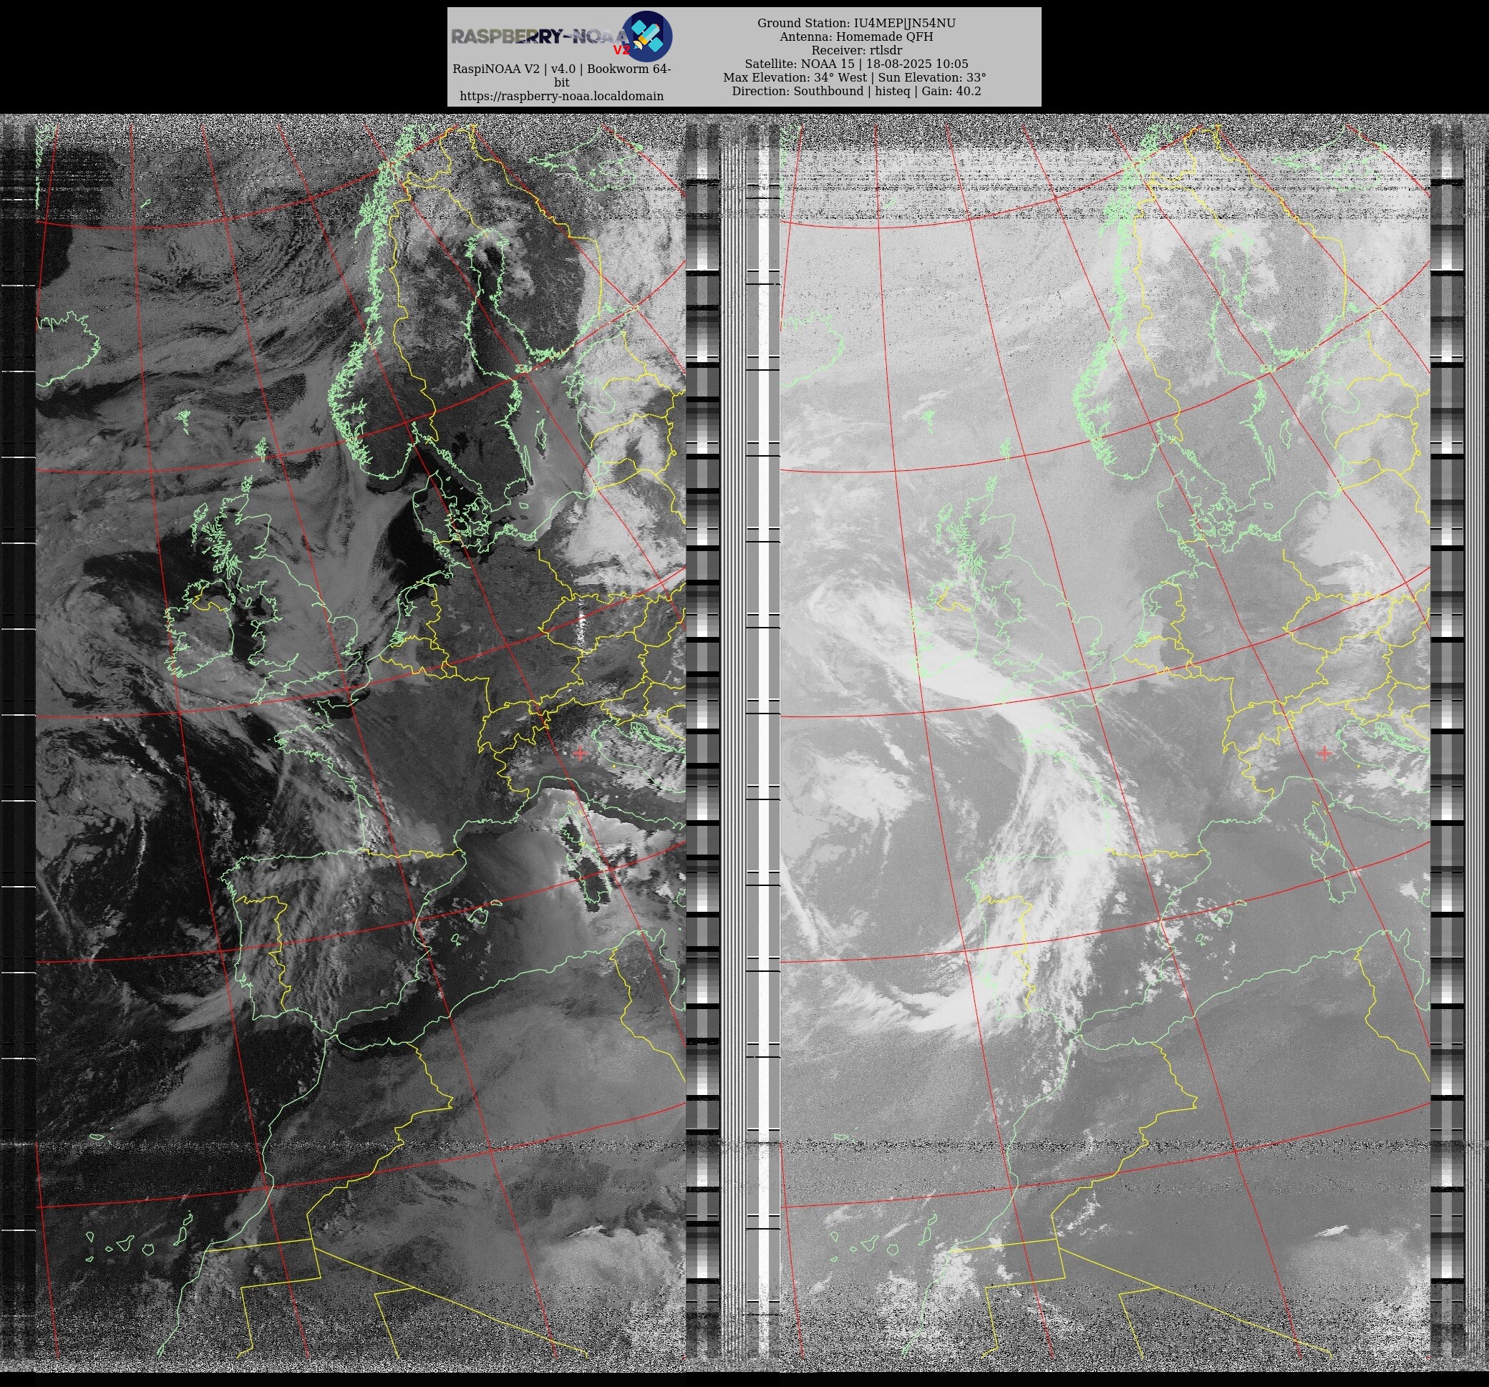This screenshot has height=1387, width=1489.
Task: Select the 'Receiver: rtlsdr' line
Action: (x=856, y=50)
